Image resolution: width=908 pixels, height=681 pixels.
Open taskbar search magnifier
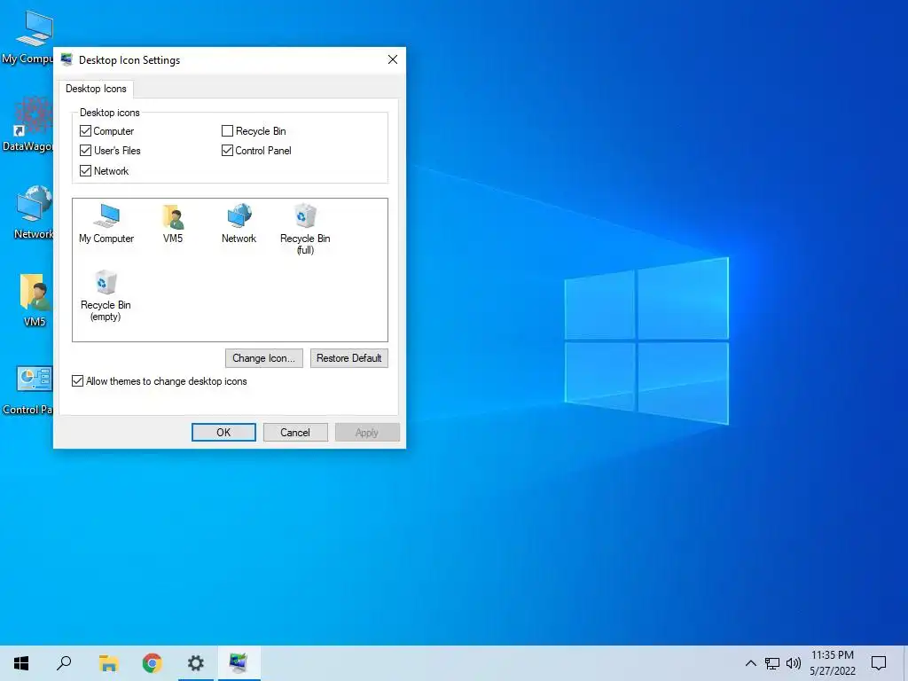[64, 663]
